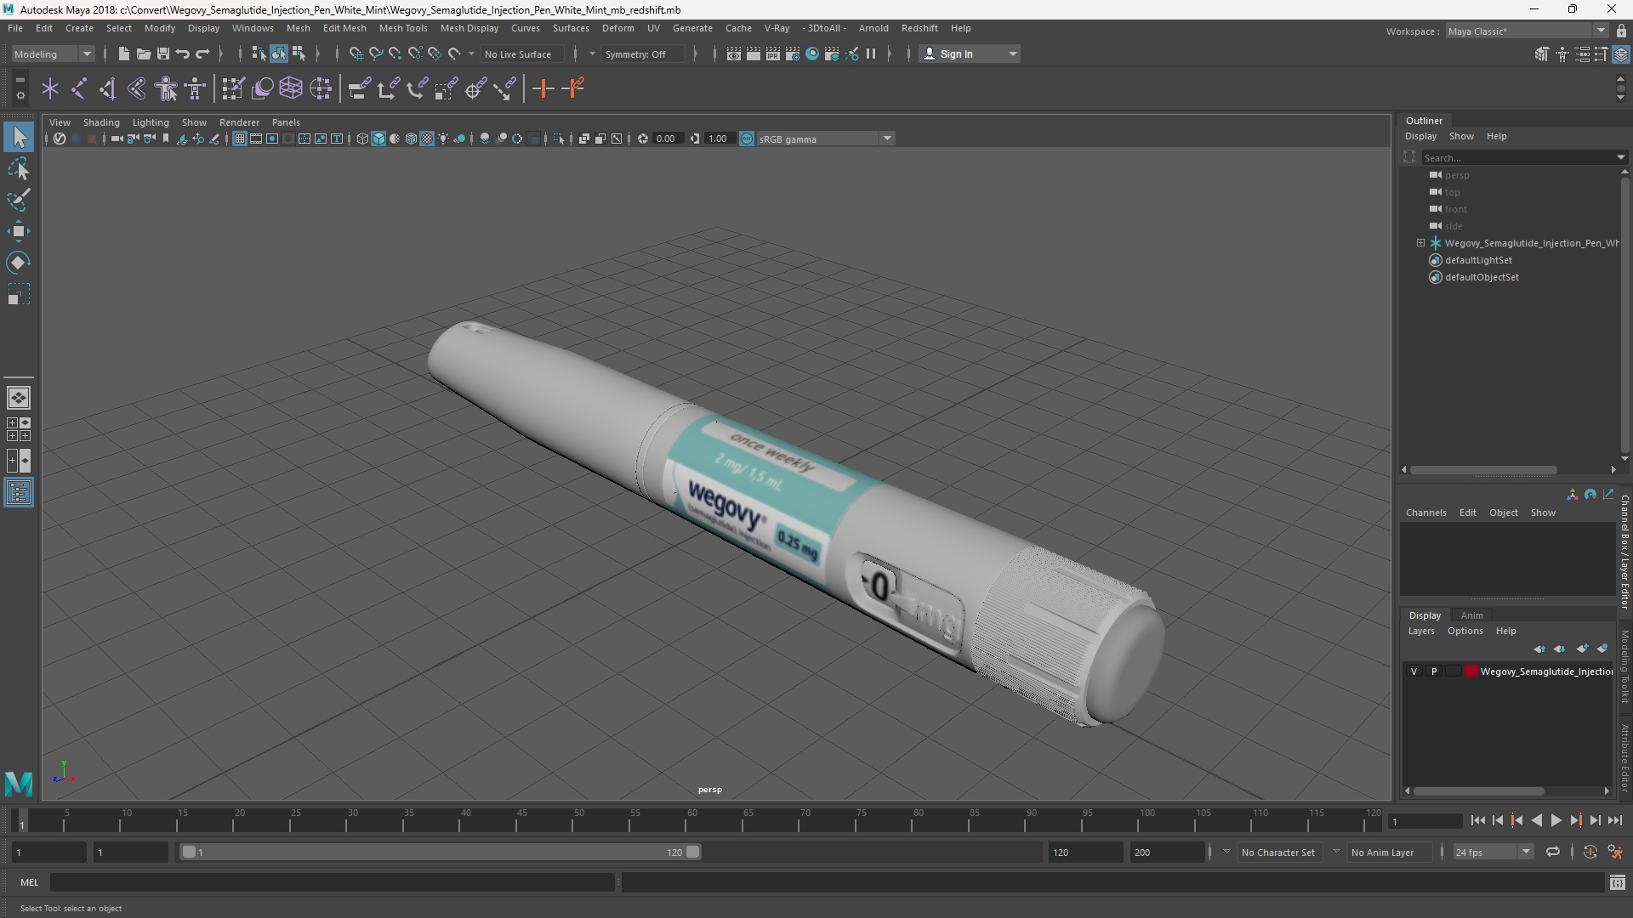Open layer editor Options menu
This screenshot has height=918, width=1633.
1465,631
